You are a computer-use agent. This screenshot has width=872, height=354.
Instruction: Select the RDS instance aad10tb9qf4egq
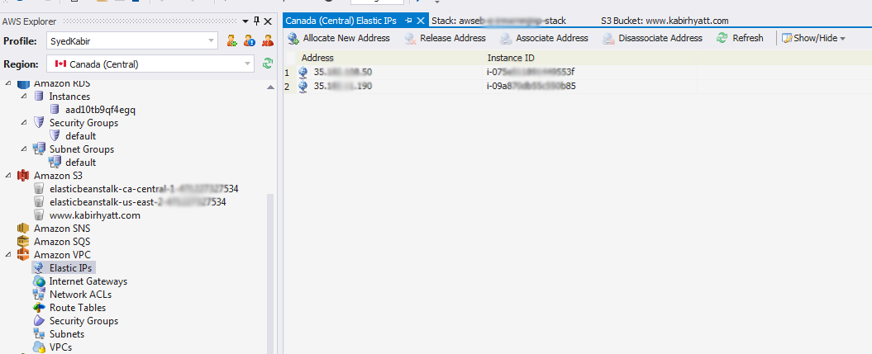[101, 109]
